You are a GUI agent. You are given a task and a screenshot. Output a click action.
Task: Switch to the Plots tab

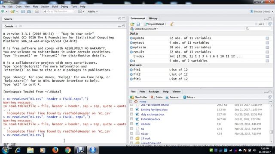coord(142,92)
